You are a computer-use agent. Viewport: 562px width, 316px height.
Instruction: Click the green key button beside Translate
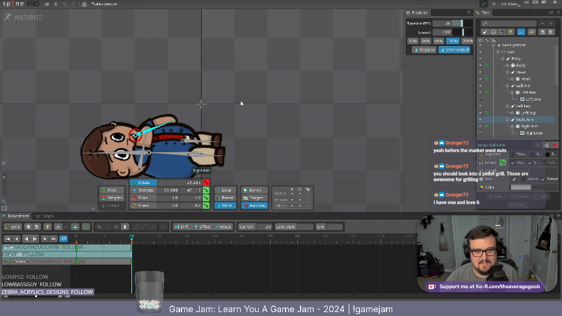click(x=206, y=191)
